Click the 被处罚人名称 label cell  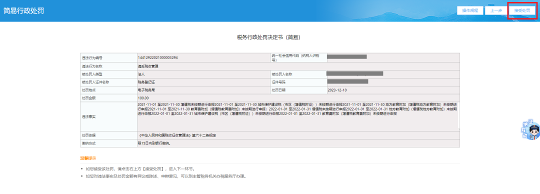[x=298, y=74]
